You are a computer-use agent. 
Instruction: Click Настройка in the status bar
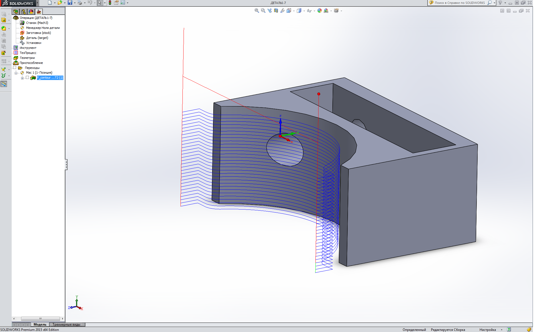point(487,330)
